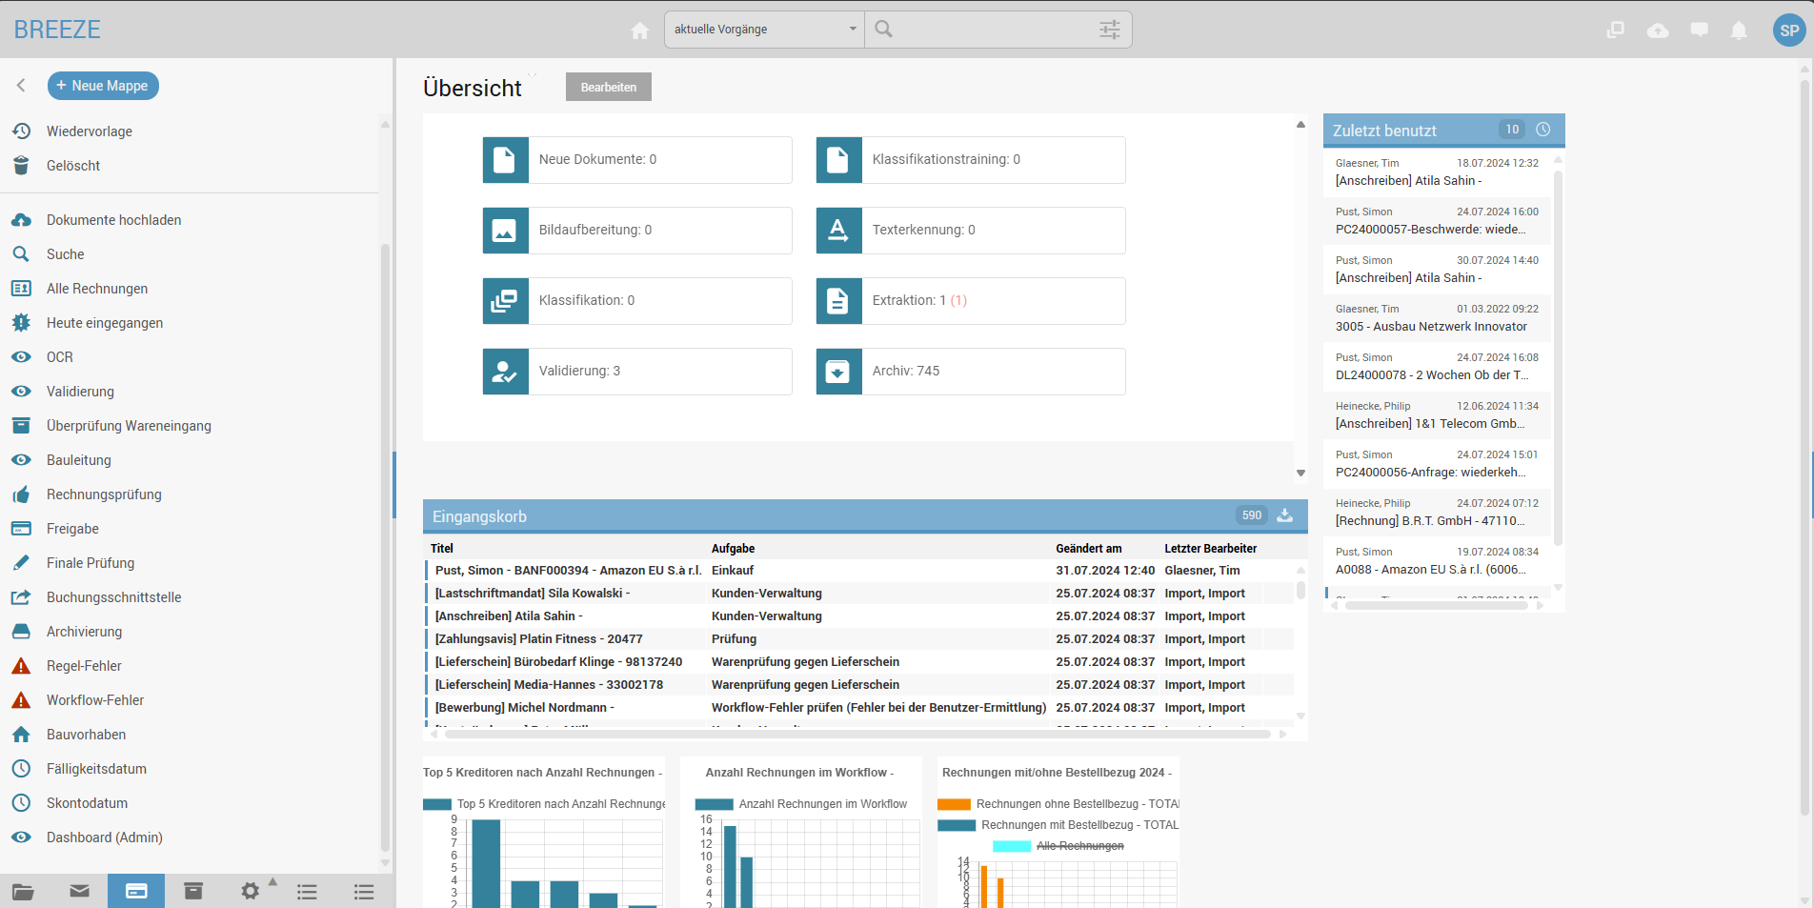Image resolution: width=1814 pixels, height=908 pixels.
Task: Click the Neue Mappe button
Action: 103,86
